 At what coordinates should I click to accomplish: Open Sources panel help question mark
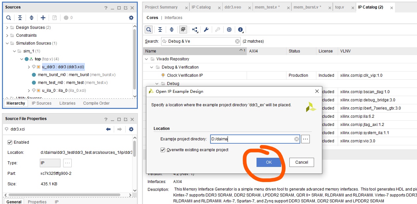click(106, 8)
